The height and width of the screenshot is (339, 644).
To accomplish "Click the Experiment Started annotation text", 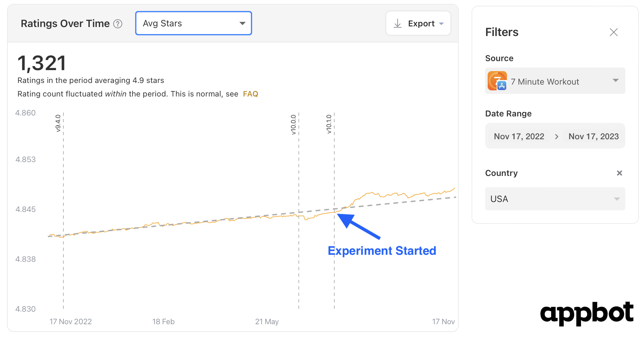I will tap(382, 251).
